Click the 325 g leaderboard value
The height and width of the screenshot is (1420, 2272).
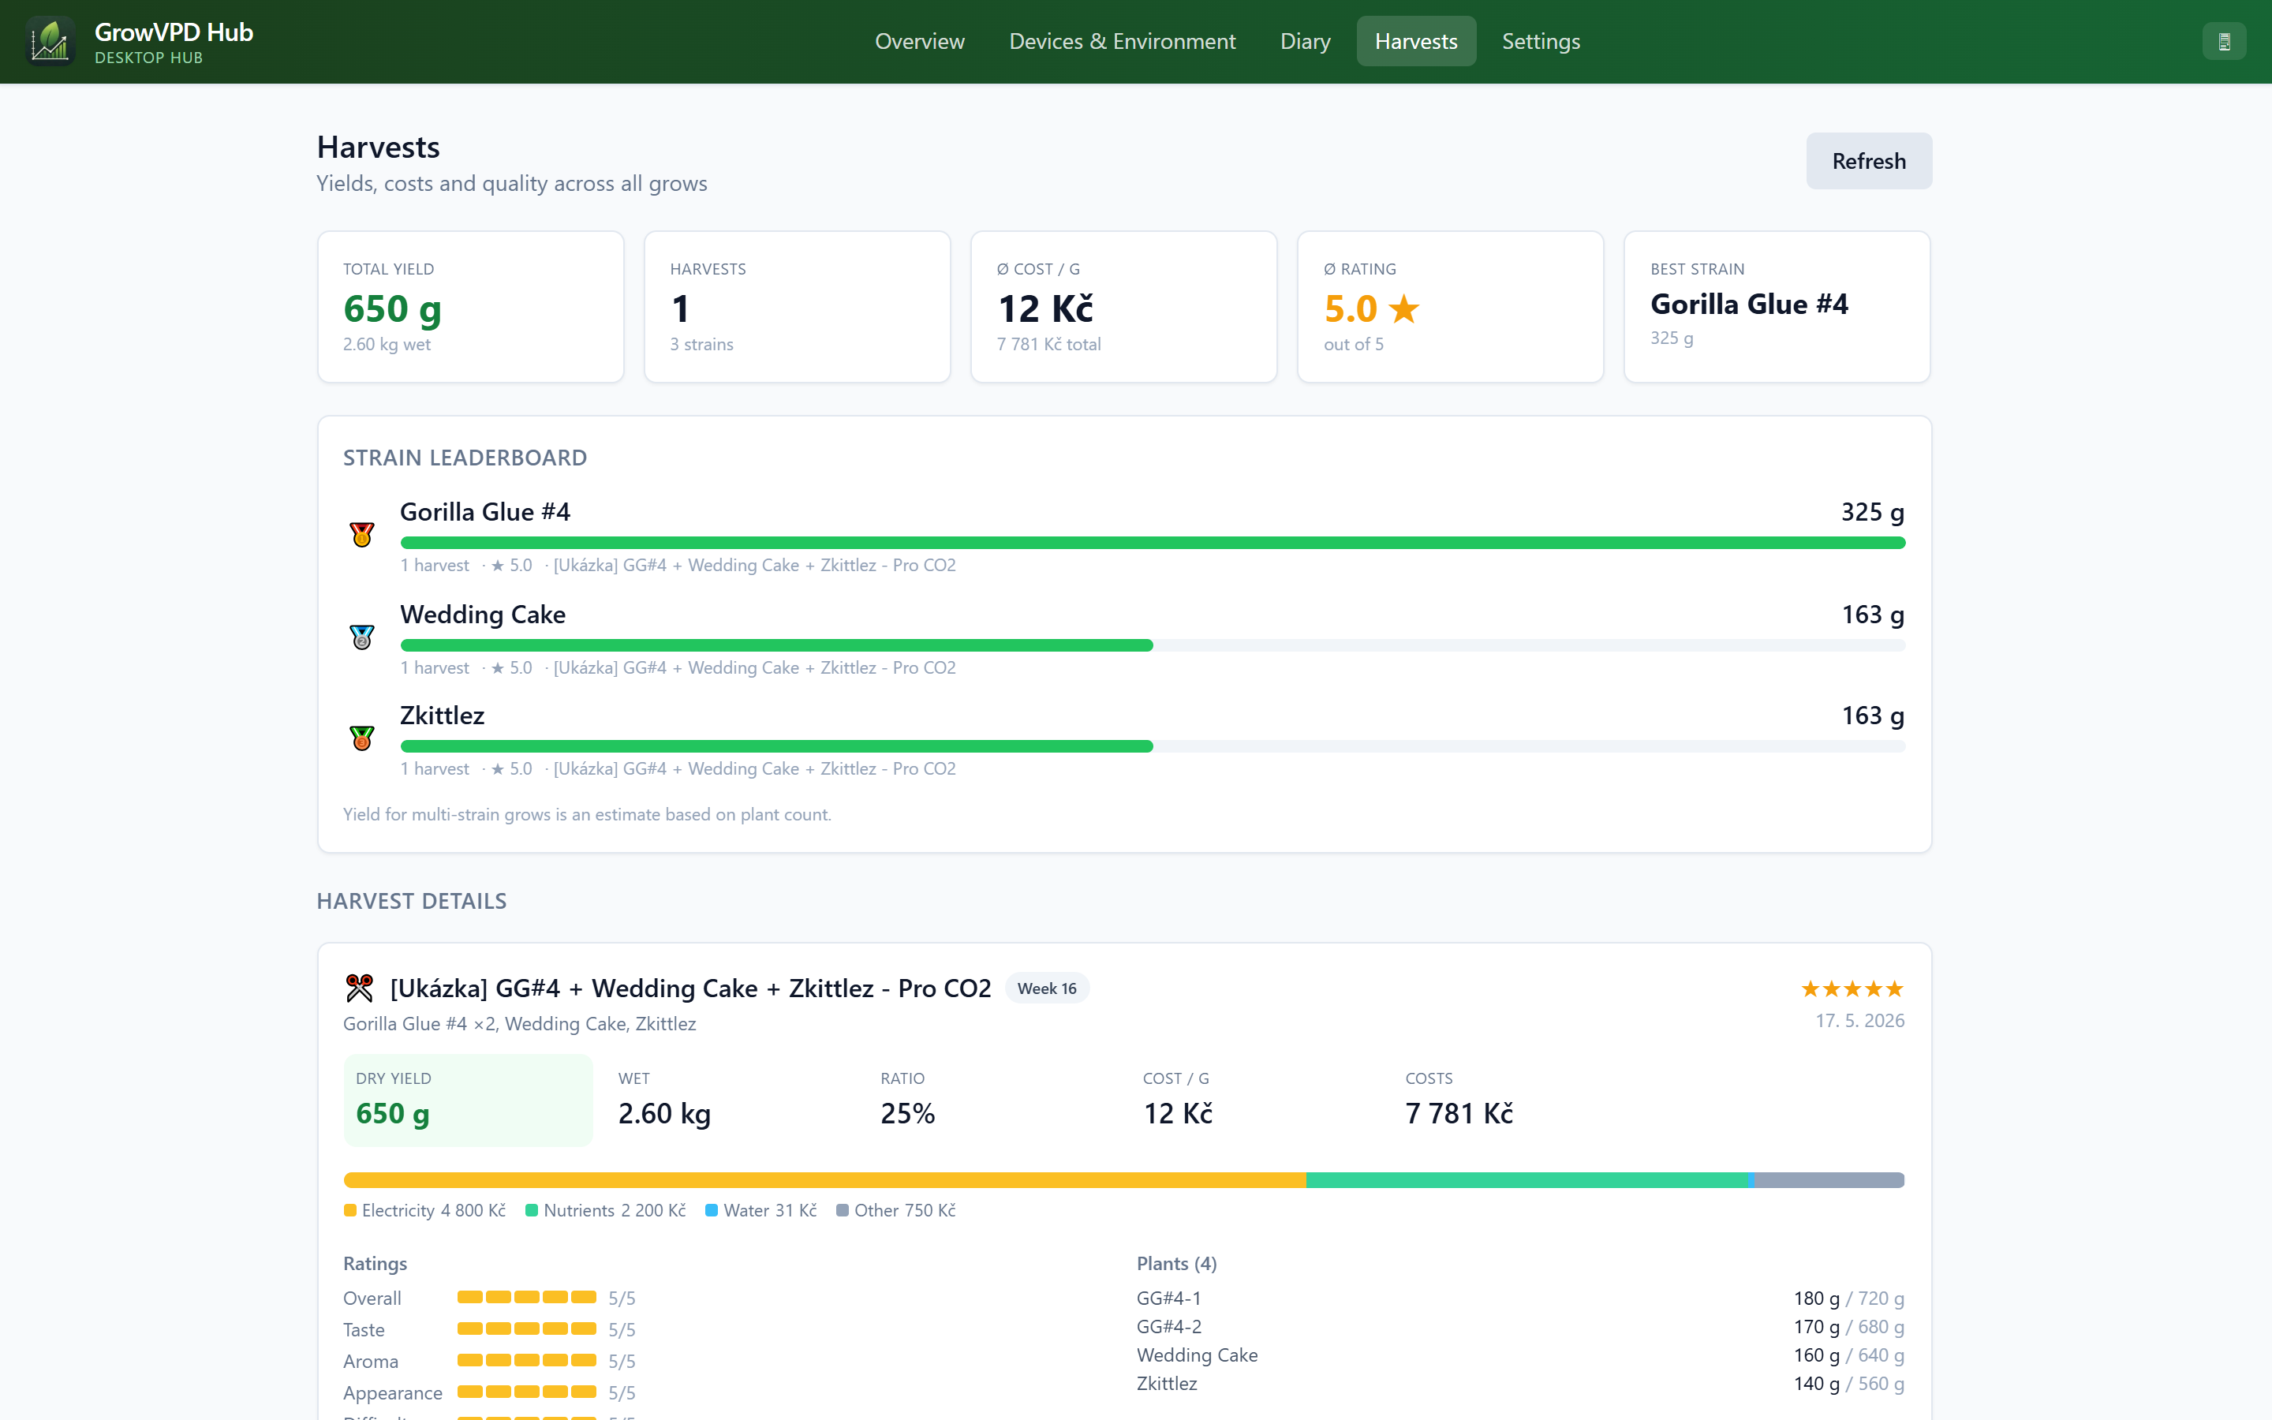point(1873,512)
